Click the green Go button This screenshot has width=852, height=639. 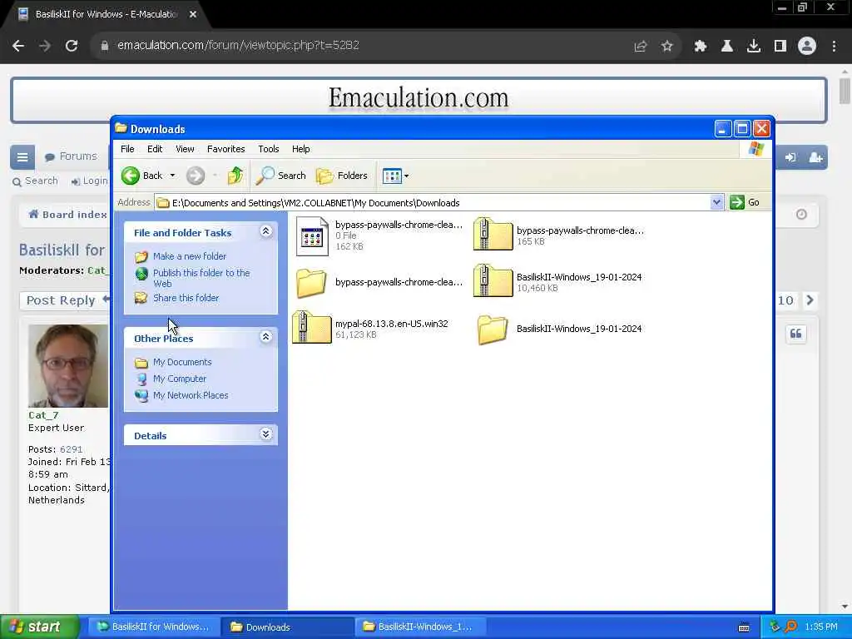click(x=745, y=202)
